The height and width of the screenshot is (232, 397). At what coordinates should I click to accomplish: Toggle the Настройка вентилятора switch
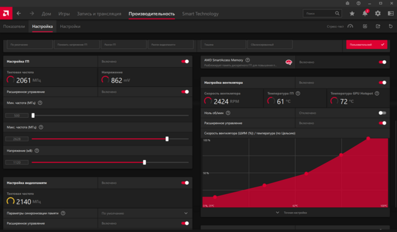click(382, 83)
